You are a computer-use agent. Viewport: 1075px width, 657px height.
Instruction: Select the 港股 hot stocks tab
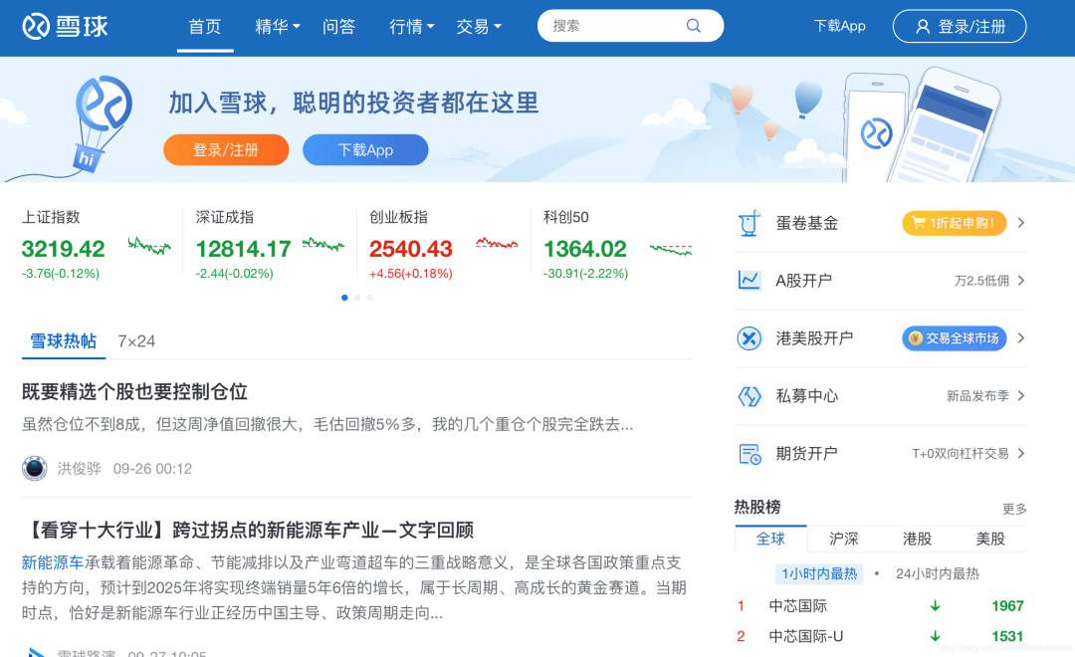pyautogui.click(x=918, y=539)
